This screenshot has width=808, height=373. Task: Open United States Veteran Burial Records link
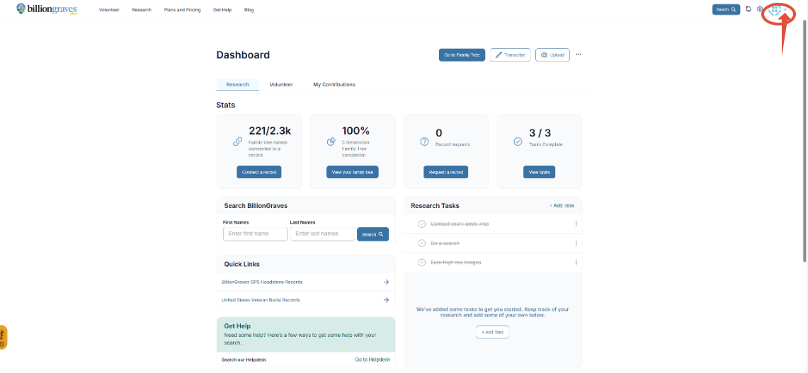coord(261,300)
